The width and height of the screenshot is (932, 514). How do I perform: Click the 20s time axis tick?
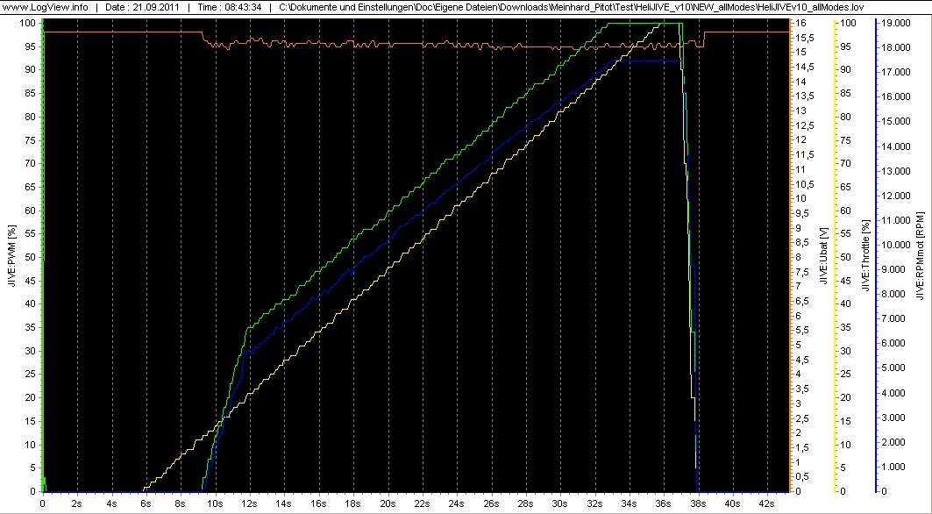coord(388,502)
